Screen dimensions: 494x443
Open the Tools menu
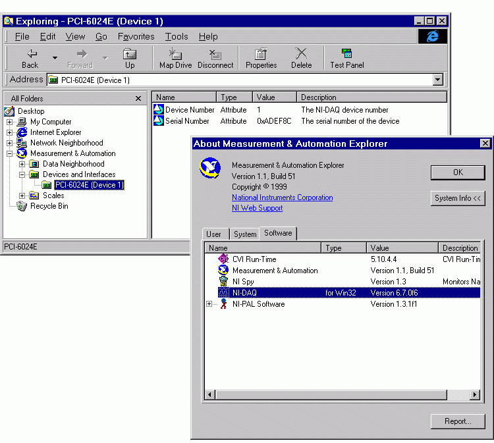pyautogui.click(x=177, y=37)
